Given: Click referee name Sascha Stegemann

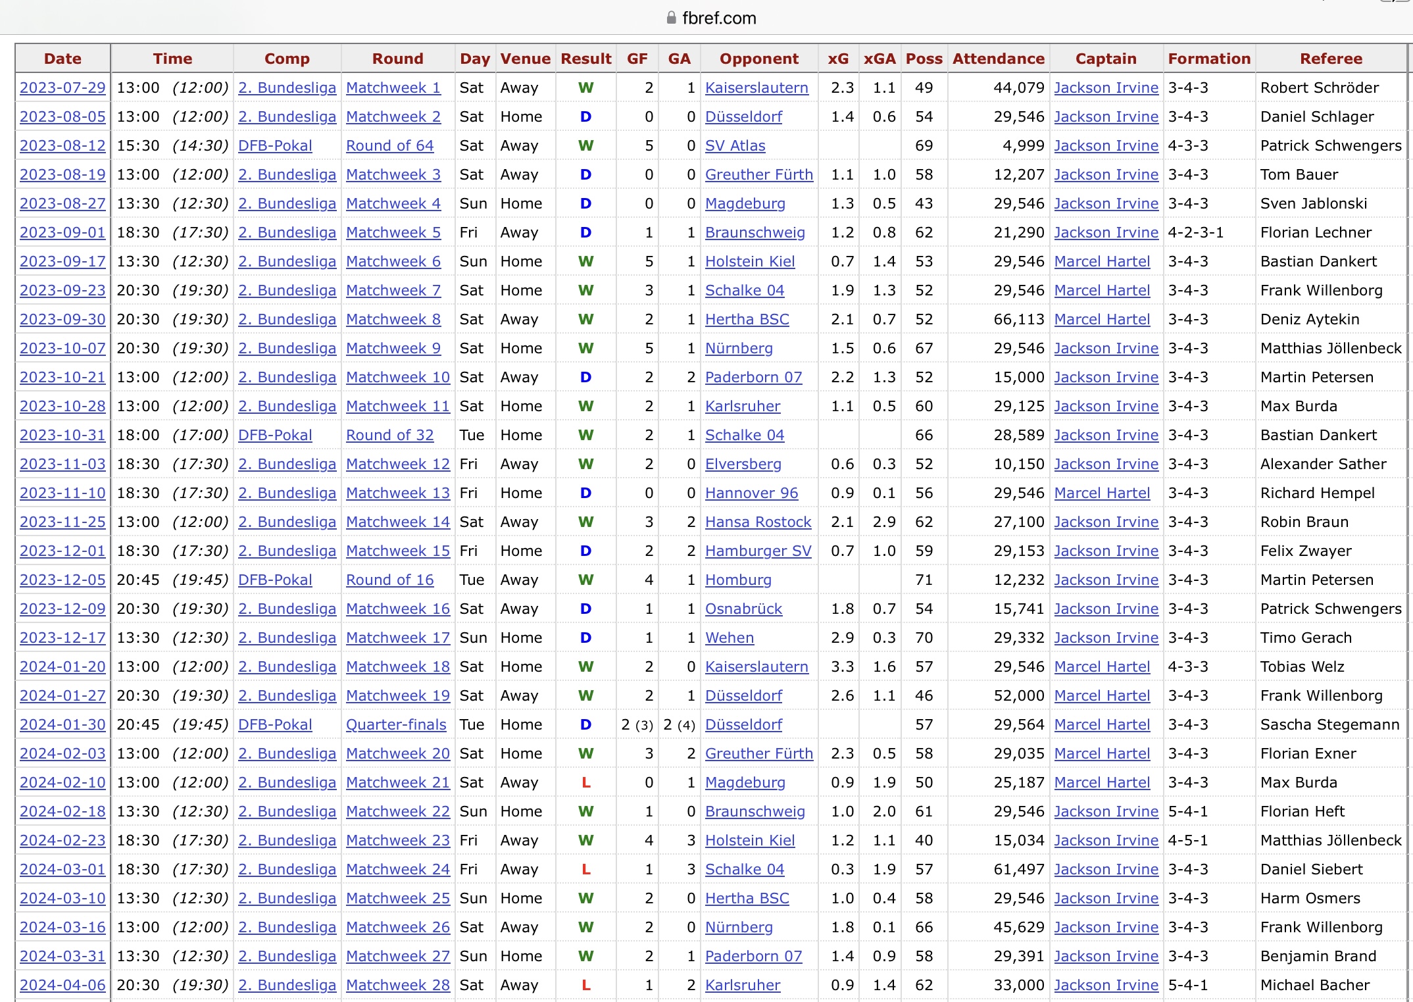Looking at the screenshot, I should [1329, 724].
